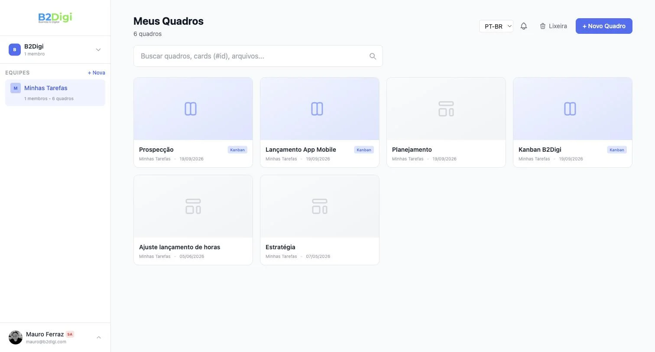Viewport: 655px width, 352px height.
Task: Click the Kanban tag on Prospecção
Action: 237,150
